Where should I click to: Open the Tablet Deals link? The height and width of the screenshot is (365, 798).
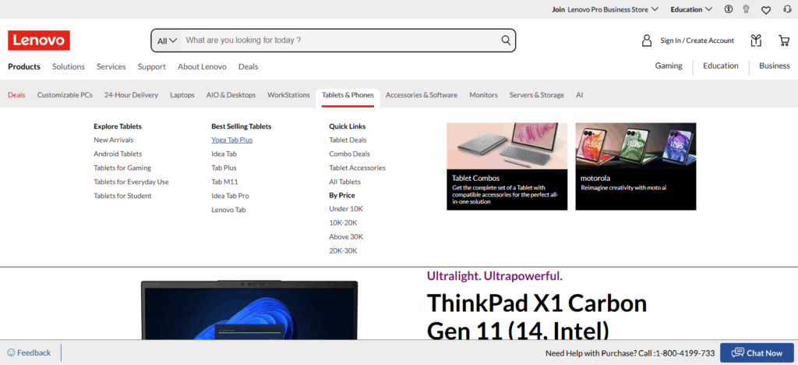point(348,140)
